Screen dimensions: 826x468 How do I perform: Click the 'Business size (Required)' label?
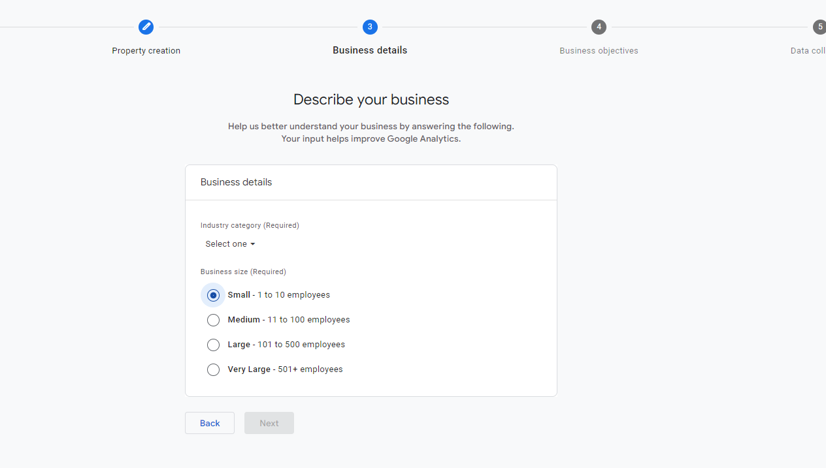[243, 272]
